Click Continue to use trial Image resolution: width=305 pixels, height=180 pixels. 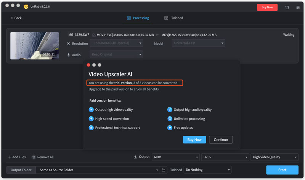point(221,139)
